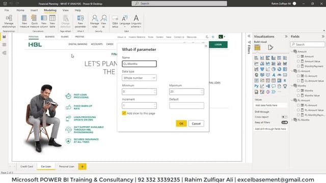Select the donut chart visual

279,69
